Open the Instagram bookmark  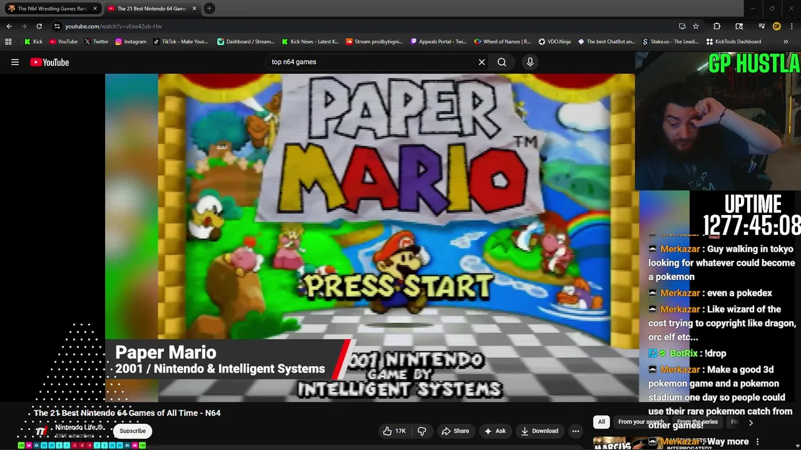tap(130, 42)
